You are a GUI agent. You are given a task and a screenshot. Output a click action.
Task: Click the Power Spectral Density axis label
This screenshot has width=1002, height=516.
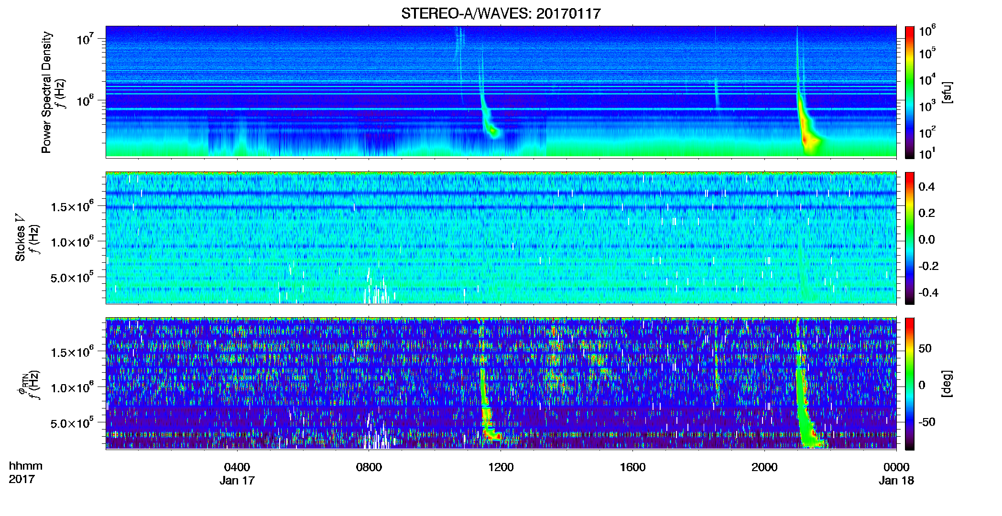(x=46, y=92)
